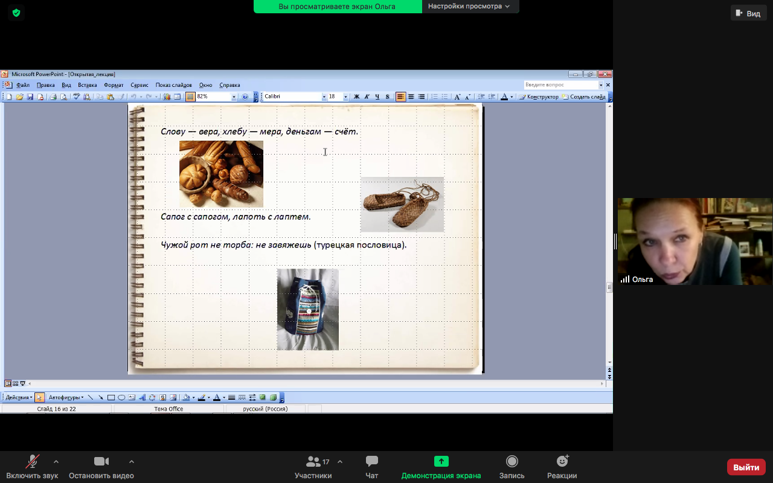Click the font color A swatch in drawing toolbar

point(216,397)
